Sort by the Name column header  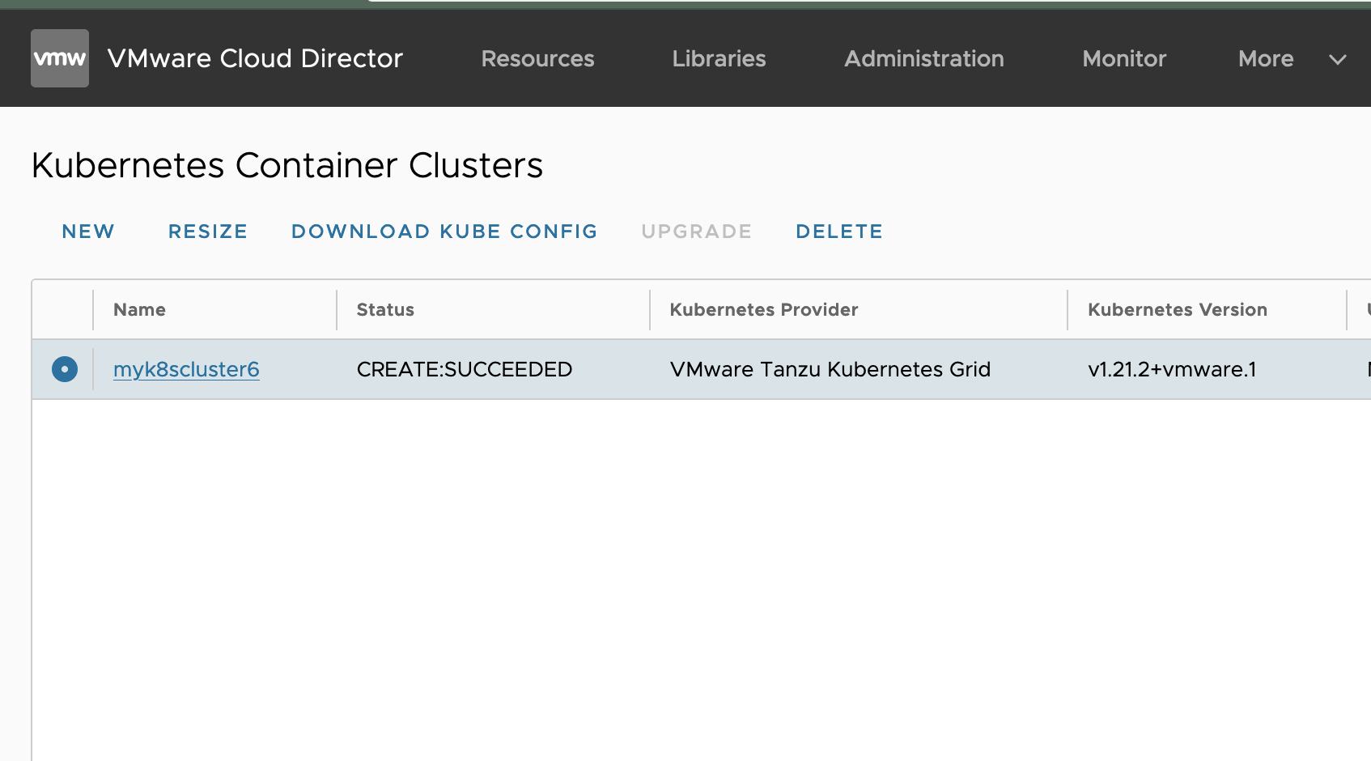(139, 309)
